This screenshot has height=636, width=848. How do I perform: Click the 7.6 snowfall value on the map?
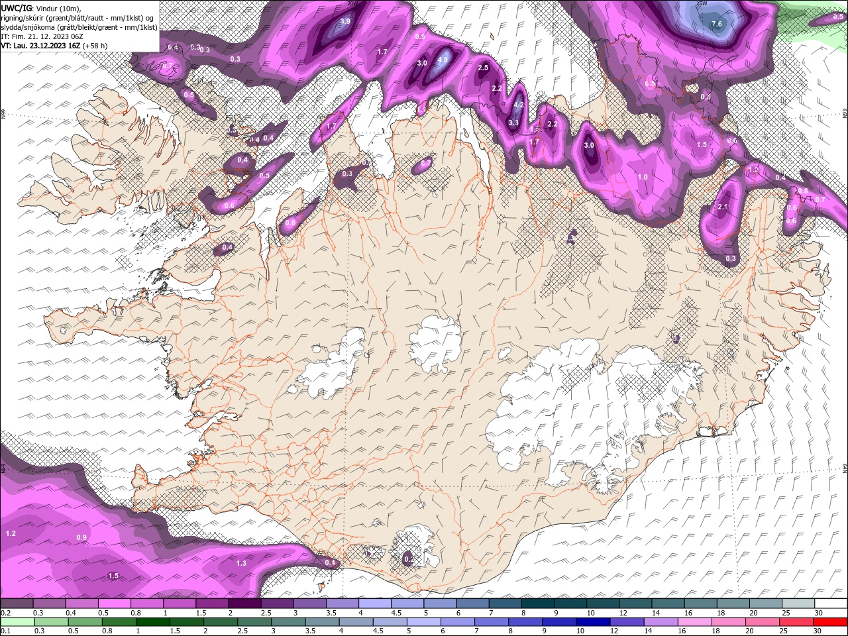[x=716, y=25]
